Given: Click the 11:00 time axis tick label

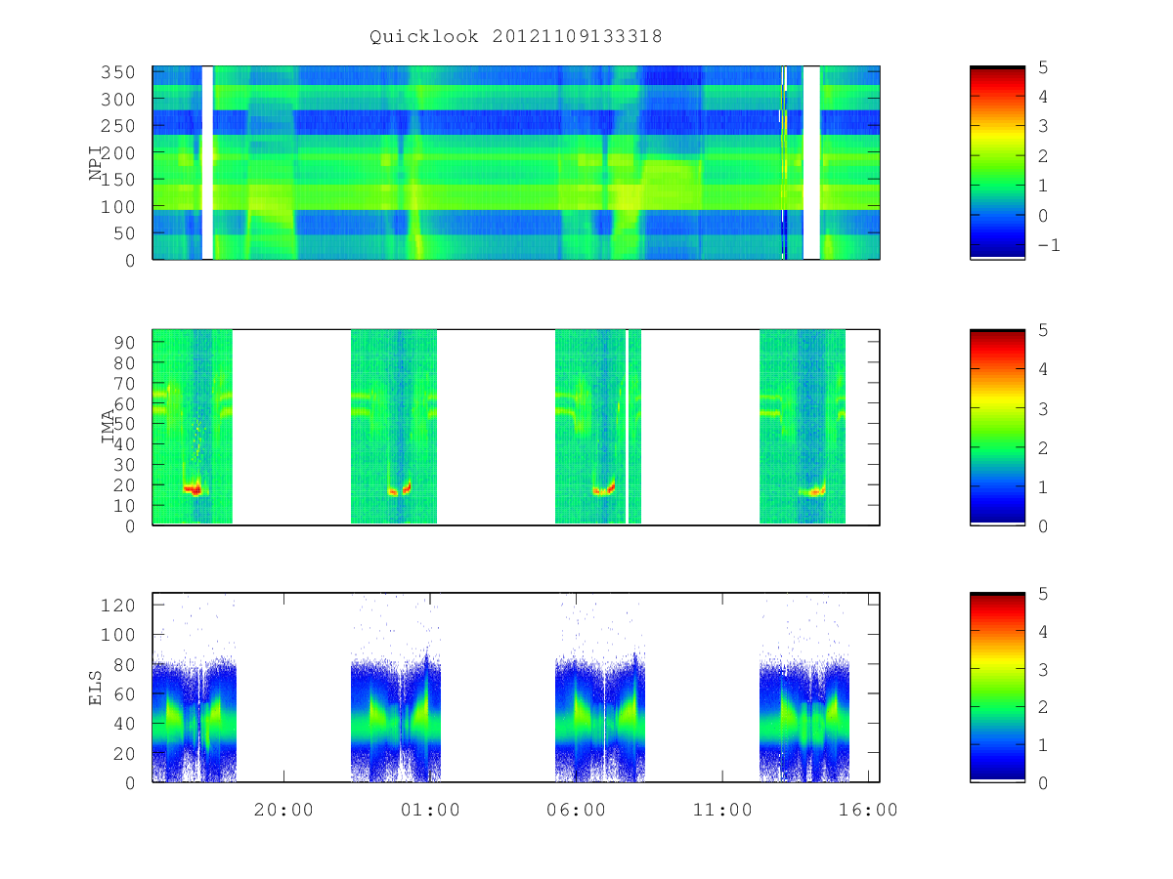Looking at the screenshot, I should [x=722, y=810].
